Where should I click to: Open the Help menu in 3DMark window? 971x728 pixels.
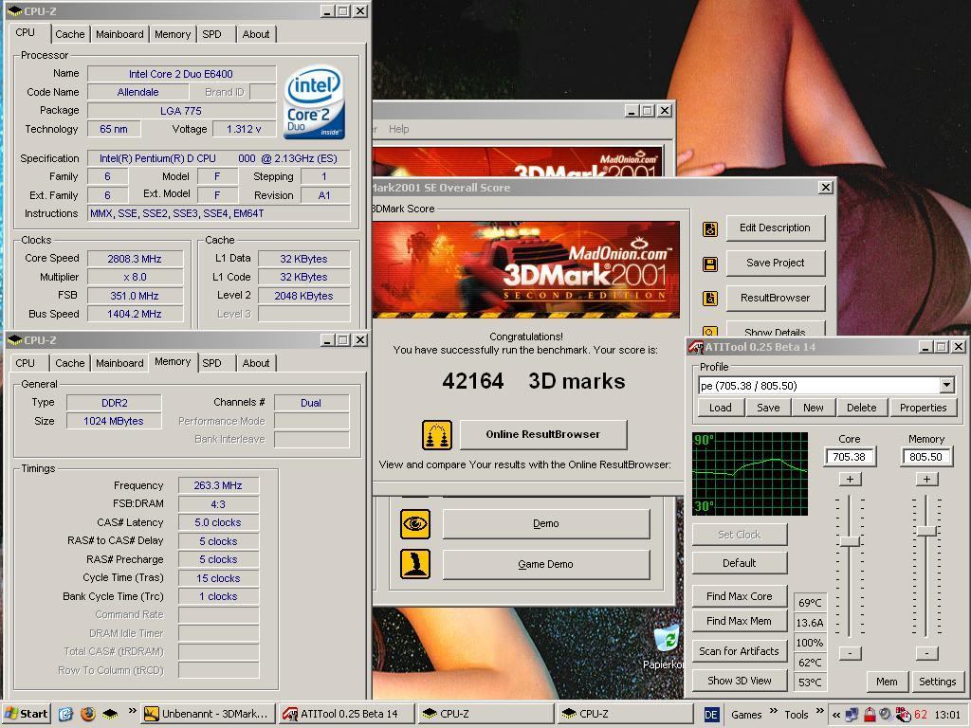399,129
